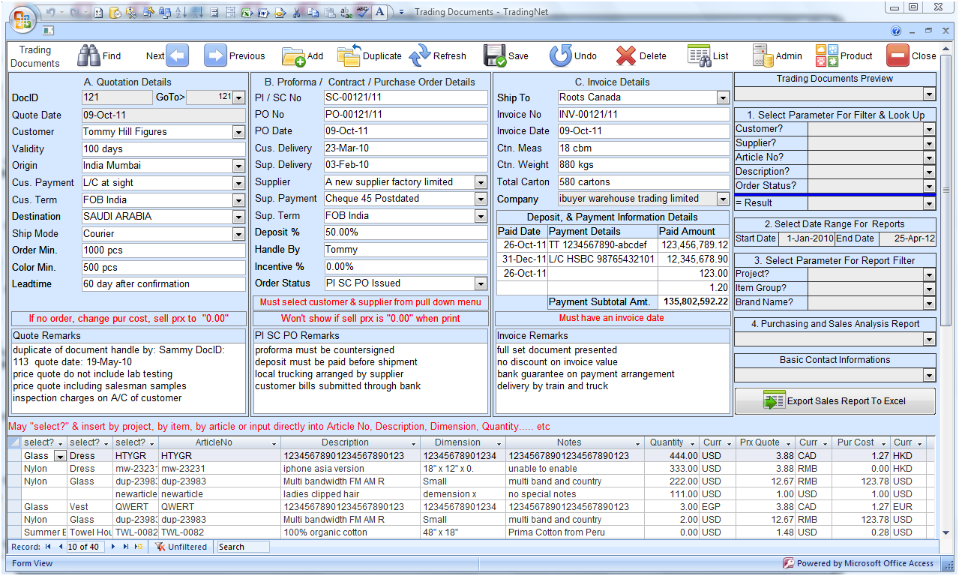The width and height of the screenshot is (959, 576).
Task: Duplicate the current document
Action: pyautogui.click(x=349, y=55)
